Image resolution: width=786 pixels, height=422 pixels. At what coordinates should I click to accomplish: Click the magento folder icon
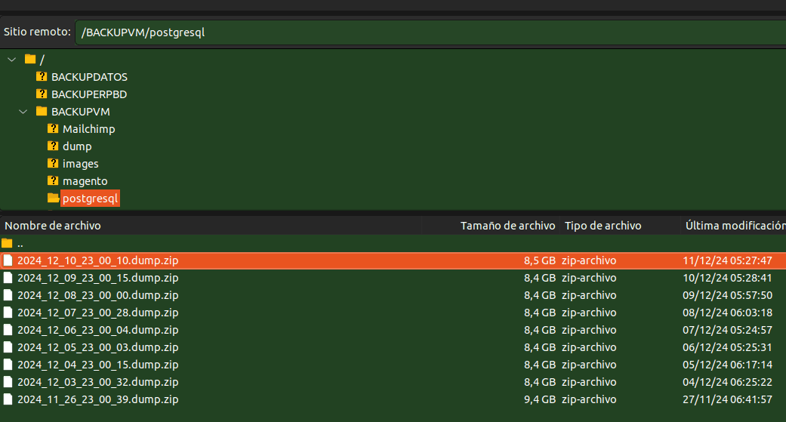(x=53, y=181)
